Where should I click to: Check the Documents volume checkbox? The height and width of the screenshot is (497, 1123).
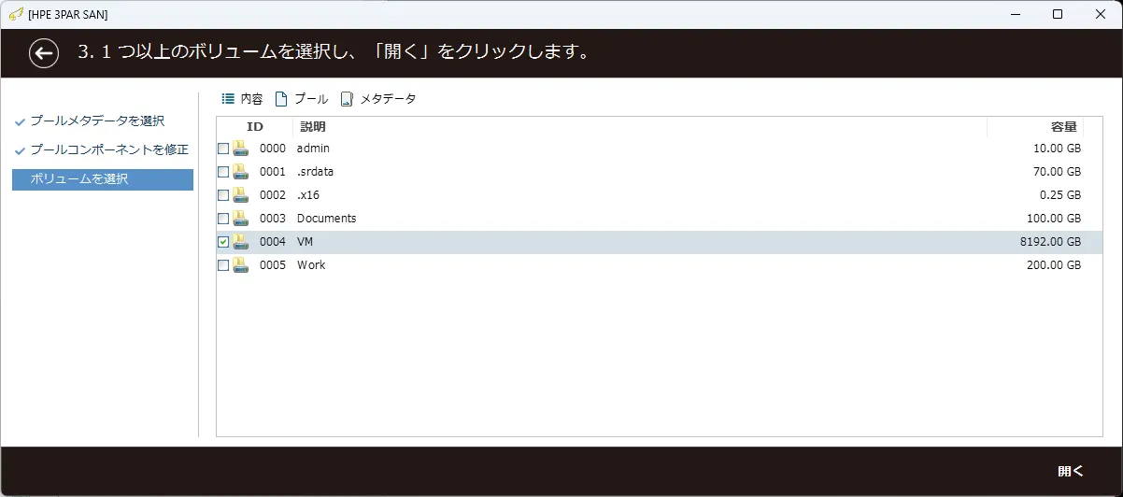tap(223, 219)
